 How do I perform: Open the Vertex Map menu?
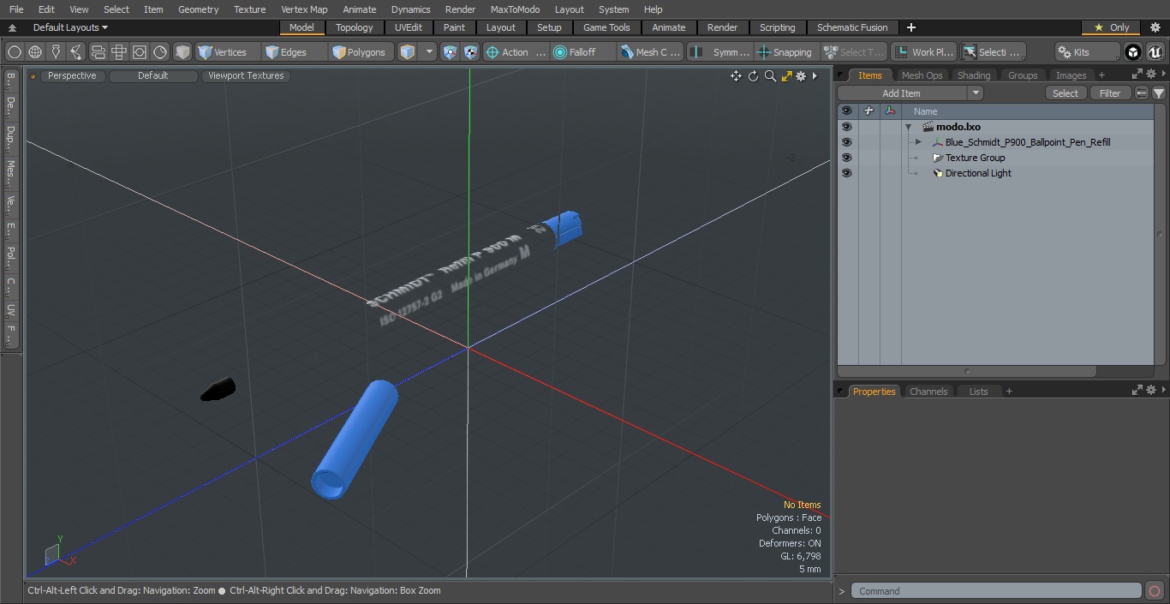[x=304, y=9]
